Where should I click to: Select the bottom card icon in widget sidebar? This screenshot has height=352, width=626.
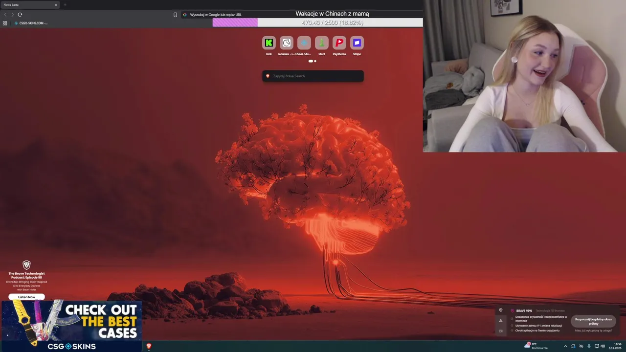click(500, 331)
